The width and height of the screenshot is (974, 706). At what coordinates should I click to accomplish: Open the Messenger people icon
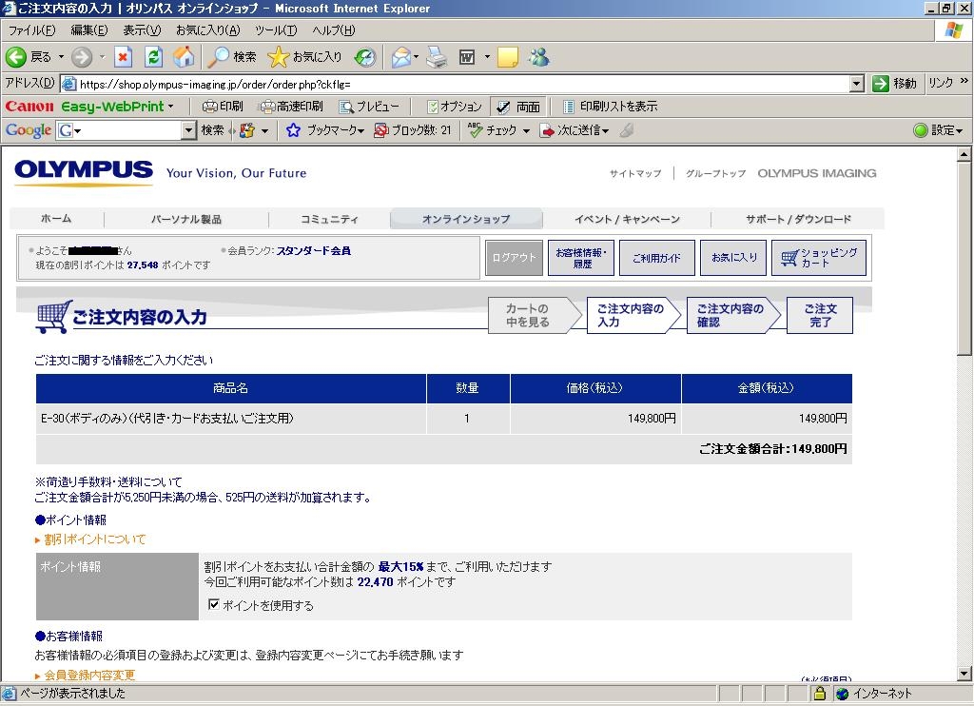tap(538, 57)
